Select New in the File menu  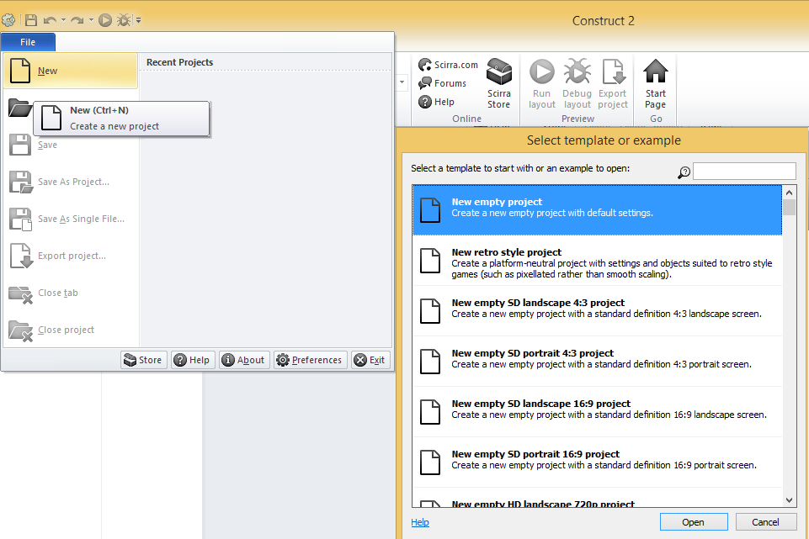(x=71, y=71)
